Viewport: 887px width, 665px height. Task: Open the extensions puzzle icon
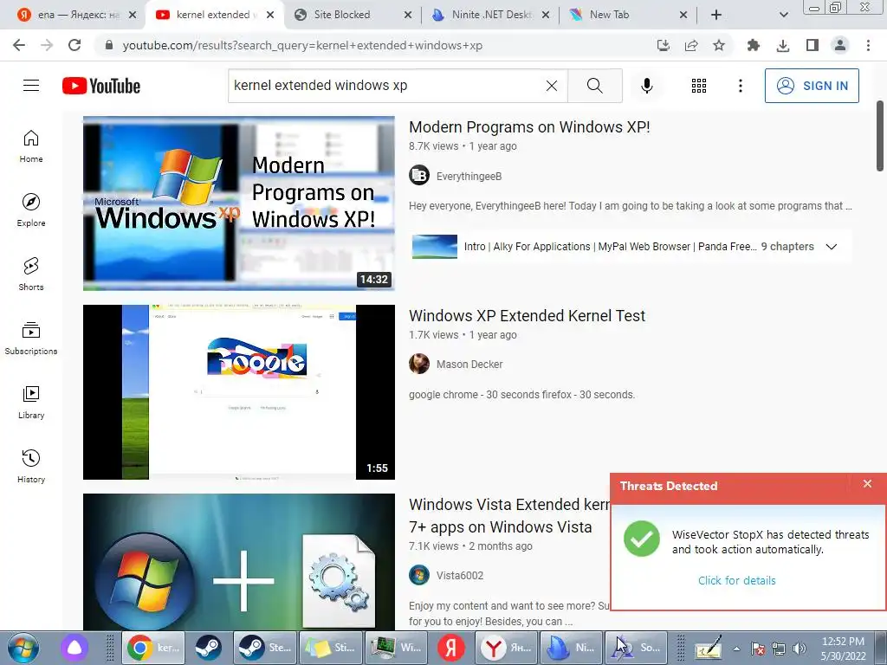click(x=753, y=45)
